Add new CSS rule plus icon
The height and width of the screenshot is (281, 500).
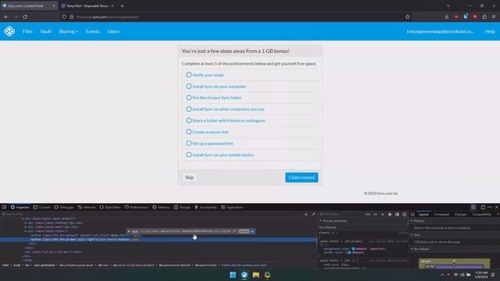[x=383, y=215]
